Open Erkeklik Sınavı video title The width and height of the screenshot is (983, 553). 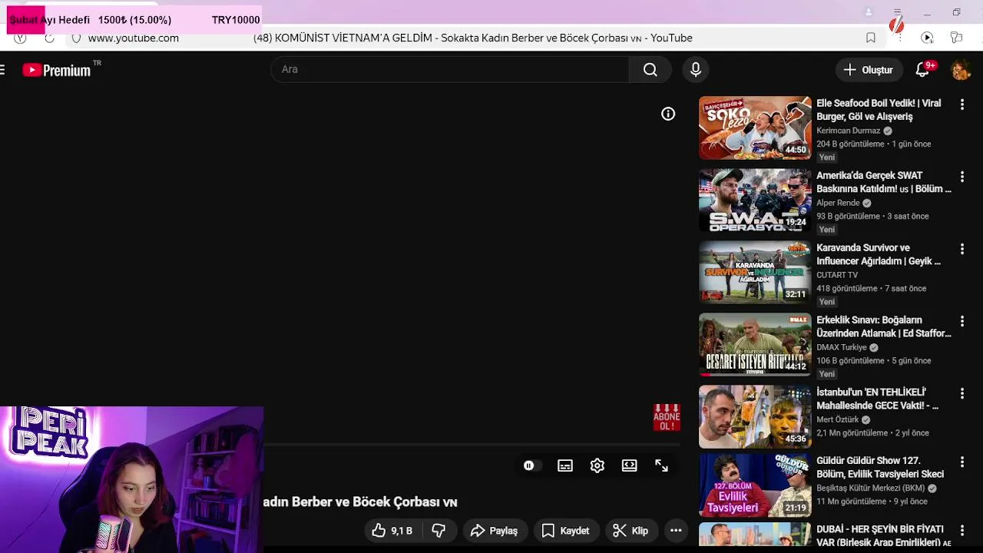(884, 326)
